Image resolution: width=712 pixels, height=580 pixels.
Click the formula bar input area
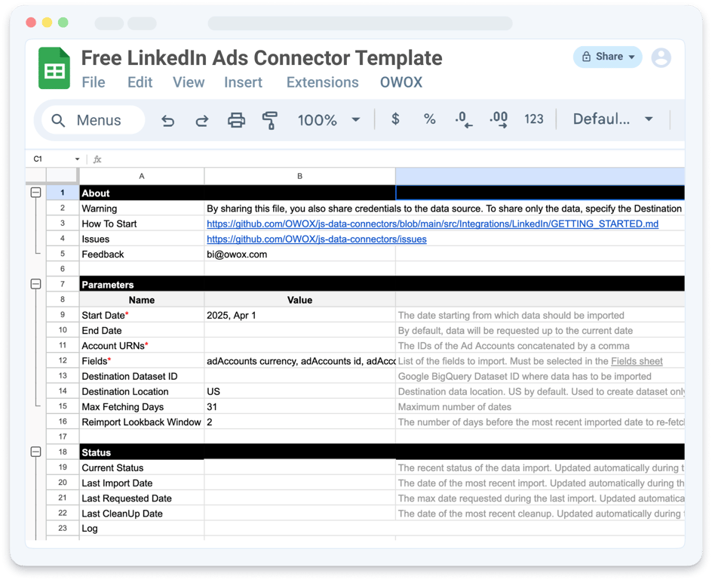coord(394,159)
